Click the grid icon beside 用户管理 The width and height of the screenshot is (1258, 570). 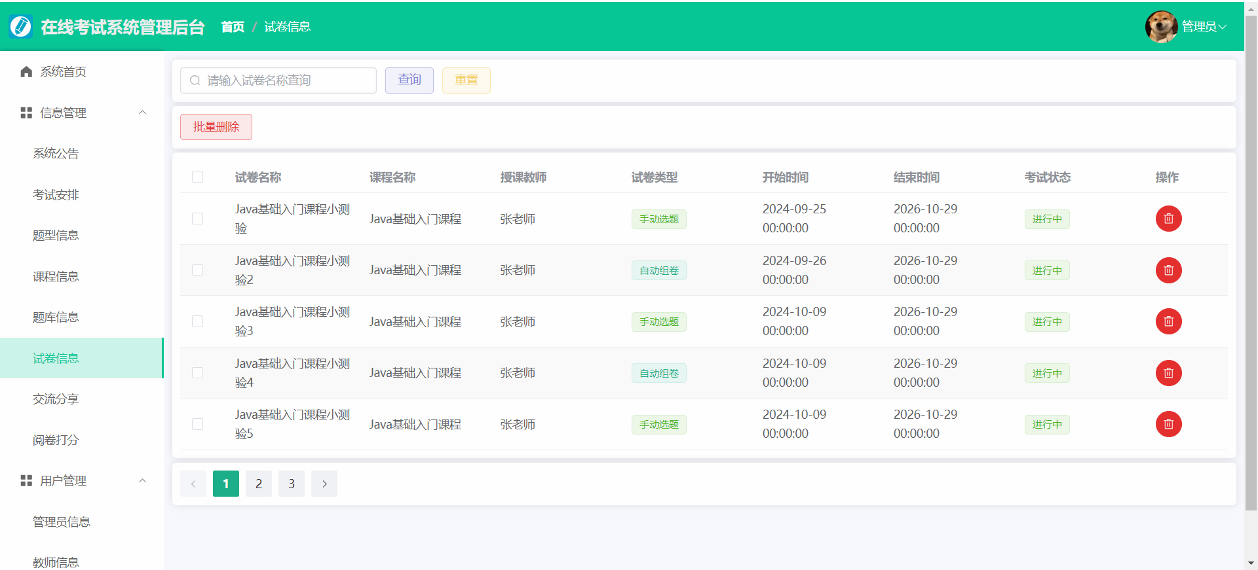(26, 480)
